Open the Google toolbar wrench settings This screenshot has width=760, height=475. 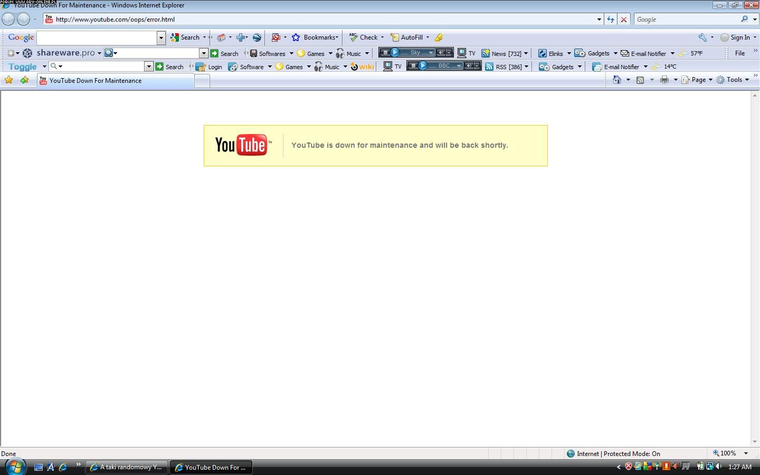[702, 37]
